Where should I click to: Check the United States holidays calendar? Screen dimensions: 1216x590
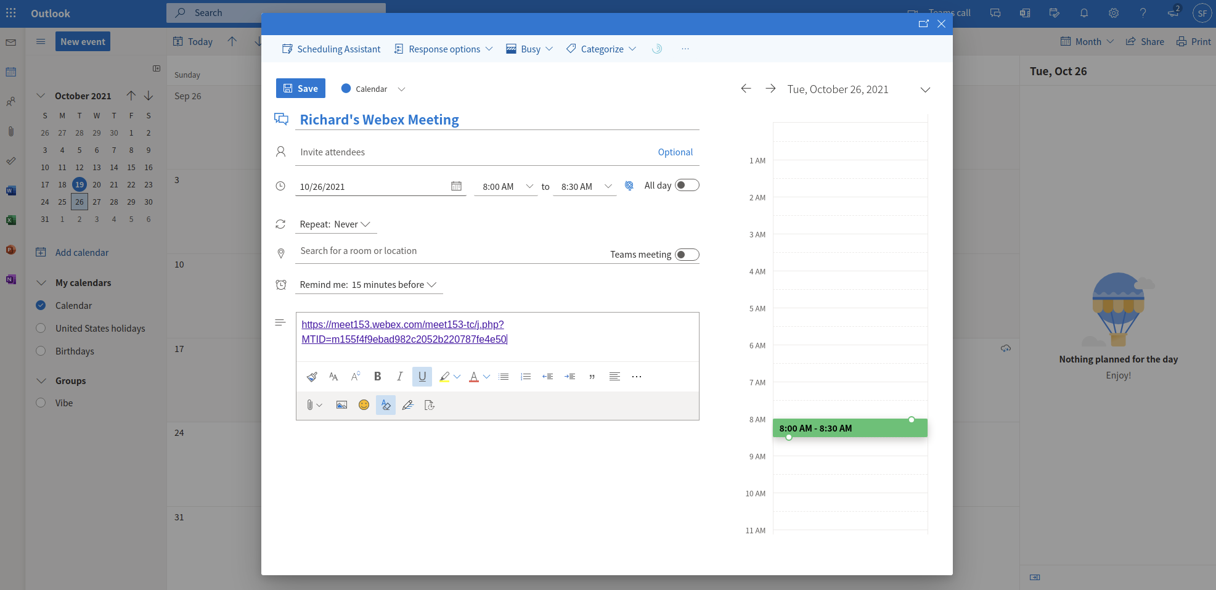(x=41, y=329)
